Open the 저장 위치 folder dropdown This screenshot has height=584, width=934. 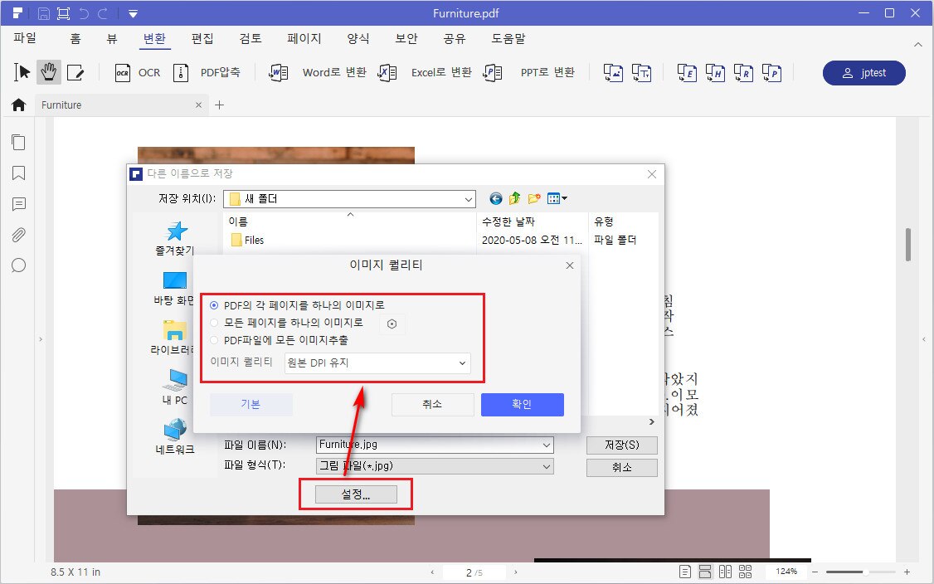(x=350, y=198)
